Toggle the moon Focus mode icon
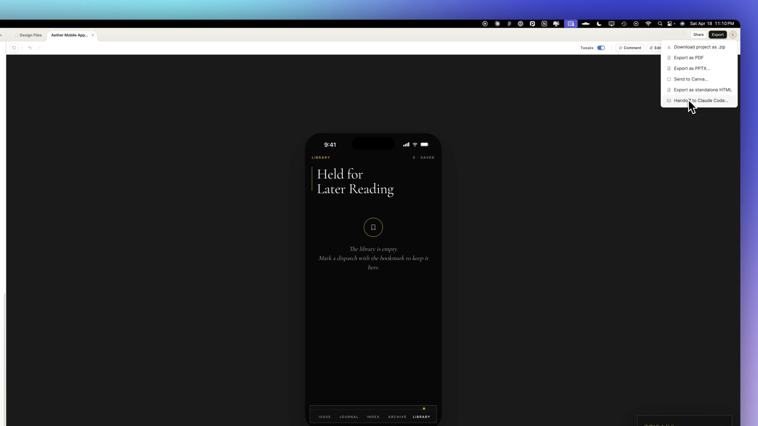This screenshot has height=426, width=758. pos(599,24)
